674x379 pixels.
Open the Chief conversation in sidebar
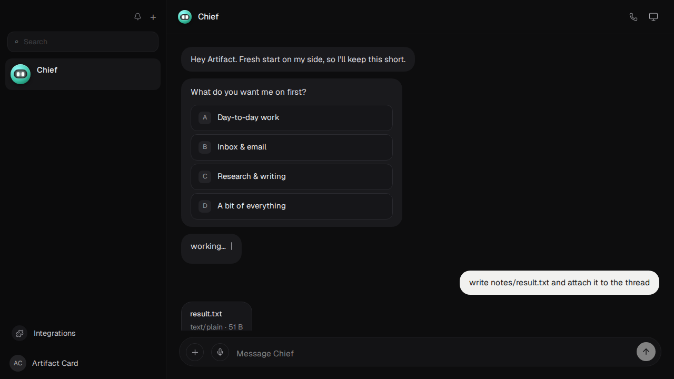pos(83,74)
